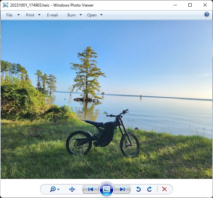This screenshot has height=198, width=213.
Task: Delete the photo with the red X
Action: (x=164, y=189)
